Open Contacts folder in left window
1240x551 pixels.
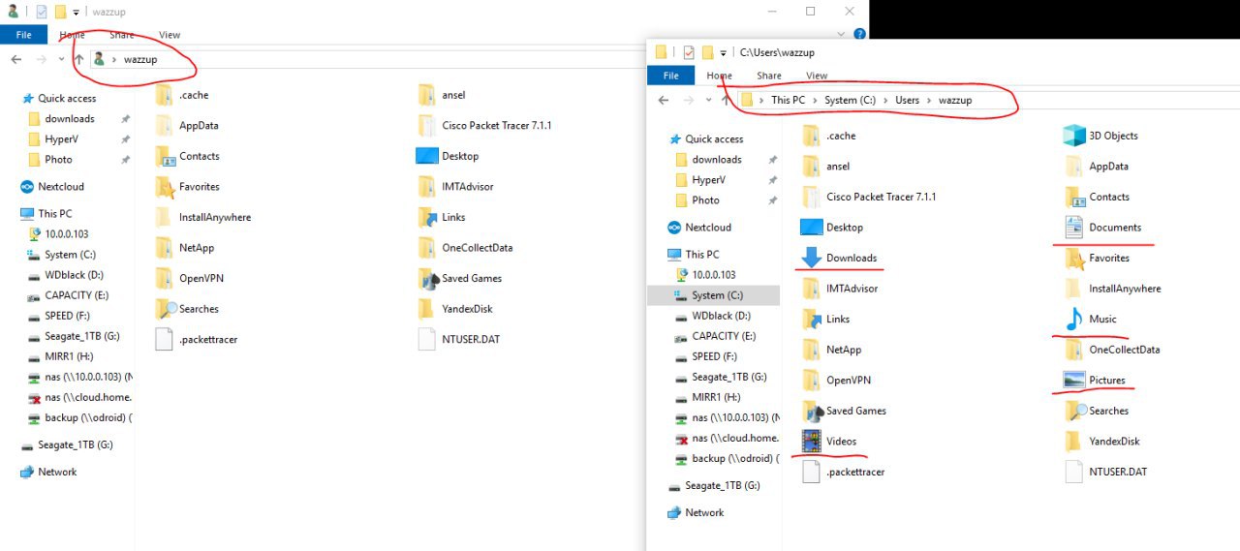point(187,156)
